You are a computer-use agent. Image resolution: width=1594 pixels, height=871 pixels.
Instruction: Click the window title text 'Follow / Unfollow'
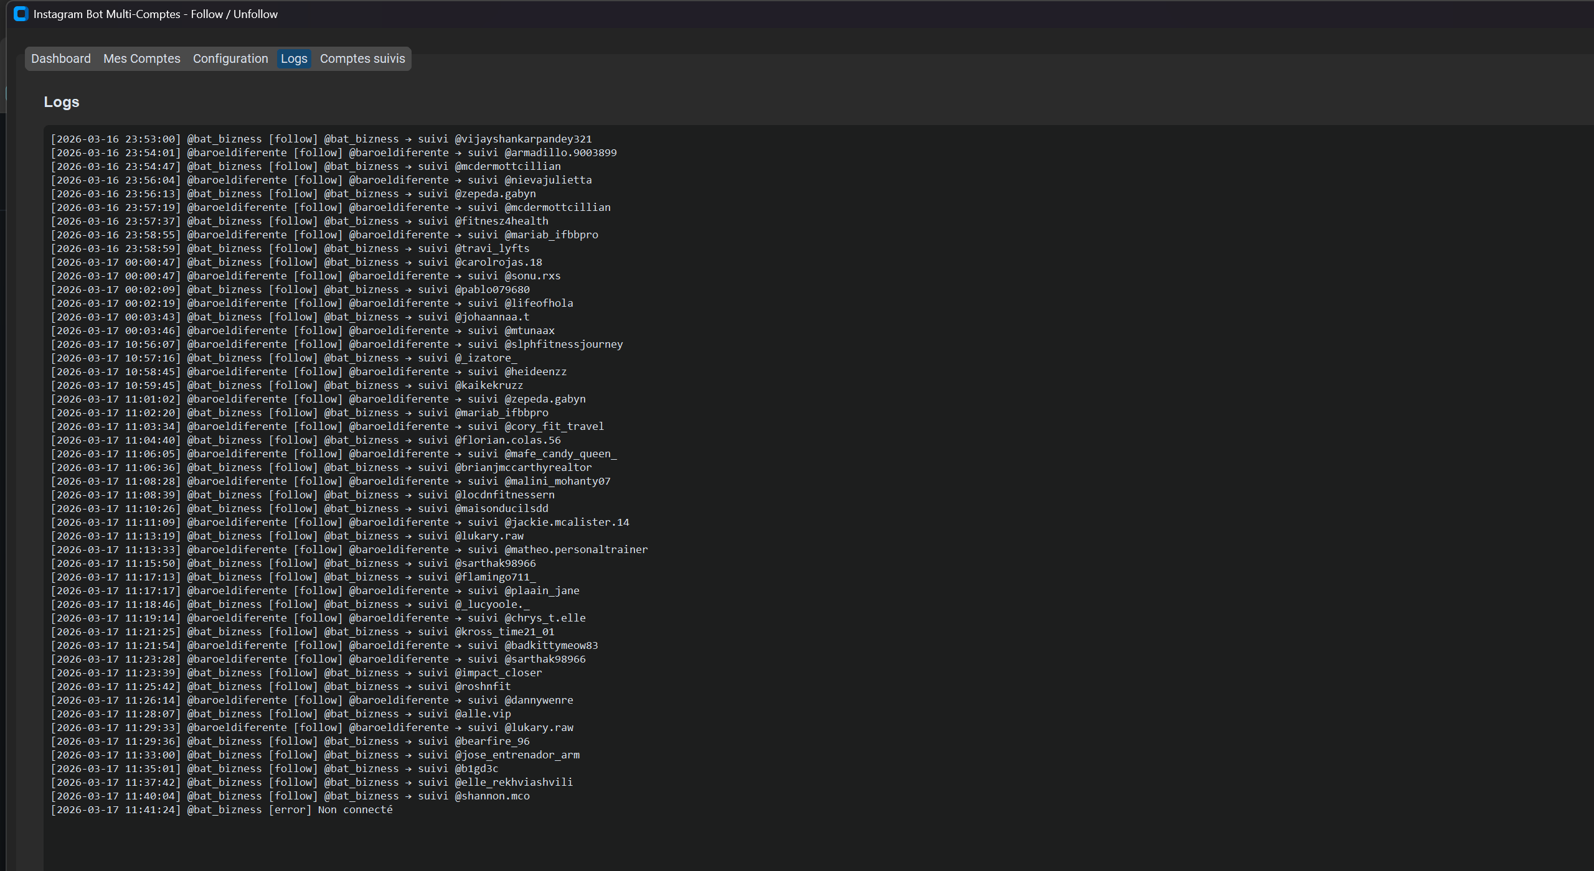[x=234, y=14]
